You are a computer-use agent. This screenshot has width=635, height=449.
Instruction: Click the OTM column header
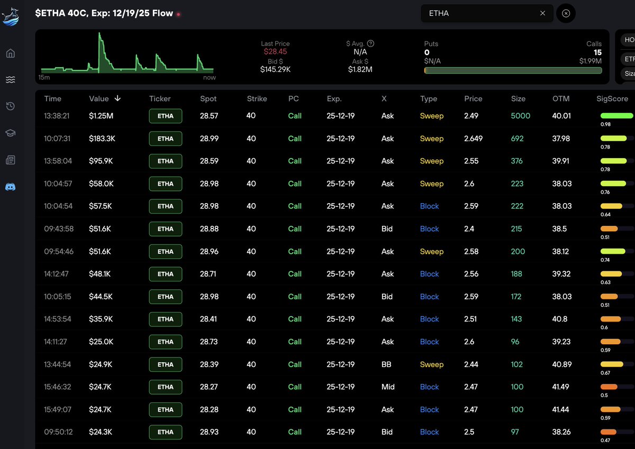[561, 98]
